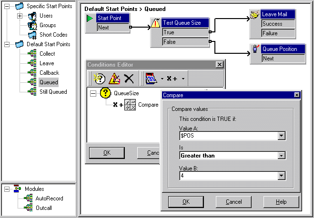
Task: Click the new condition question-mark icon
Action: tap(100, 79)
